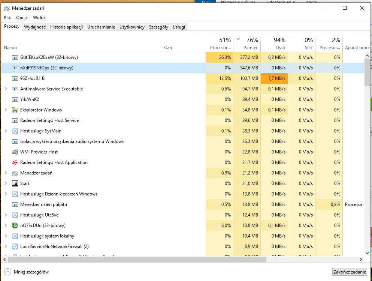
Task: Click the 7,7 MB/s disk cell
Action: click(x=274, y=78)
